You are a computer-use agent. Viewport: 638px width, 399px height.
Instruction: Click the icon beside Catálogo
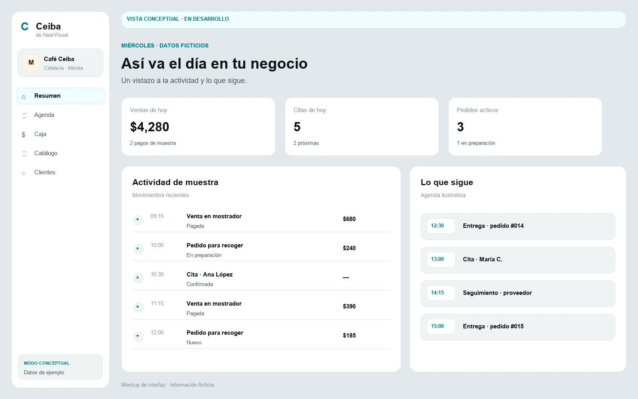24,154
